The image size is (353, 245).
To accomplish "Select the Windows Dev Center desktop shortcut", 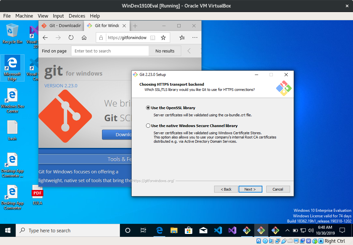I will click(12, 101).
